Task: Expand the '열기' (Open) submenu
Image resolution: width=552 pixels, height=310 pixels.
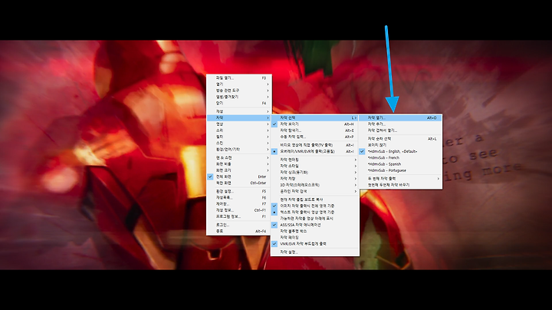Action: click(238, 84)
